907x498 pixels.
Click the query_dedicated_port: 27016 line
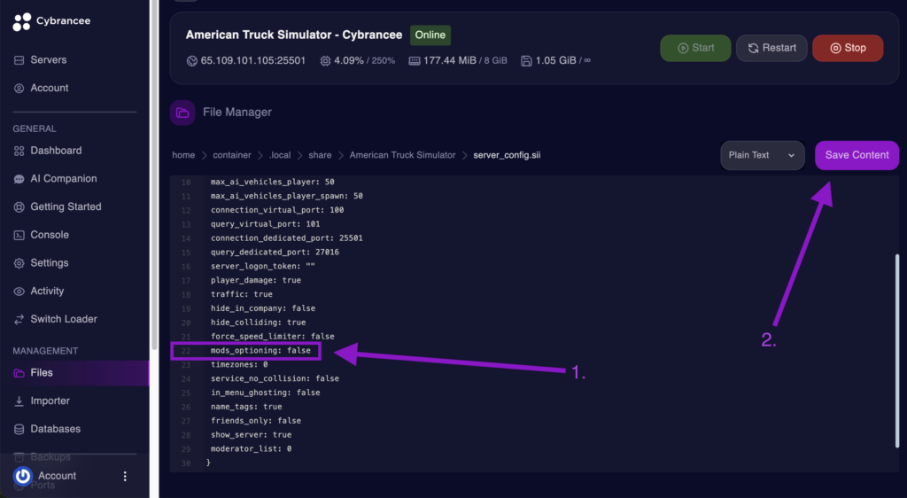tap(275, 253)
